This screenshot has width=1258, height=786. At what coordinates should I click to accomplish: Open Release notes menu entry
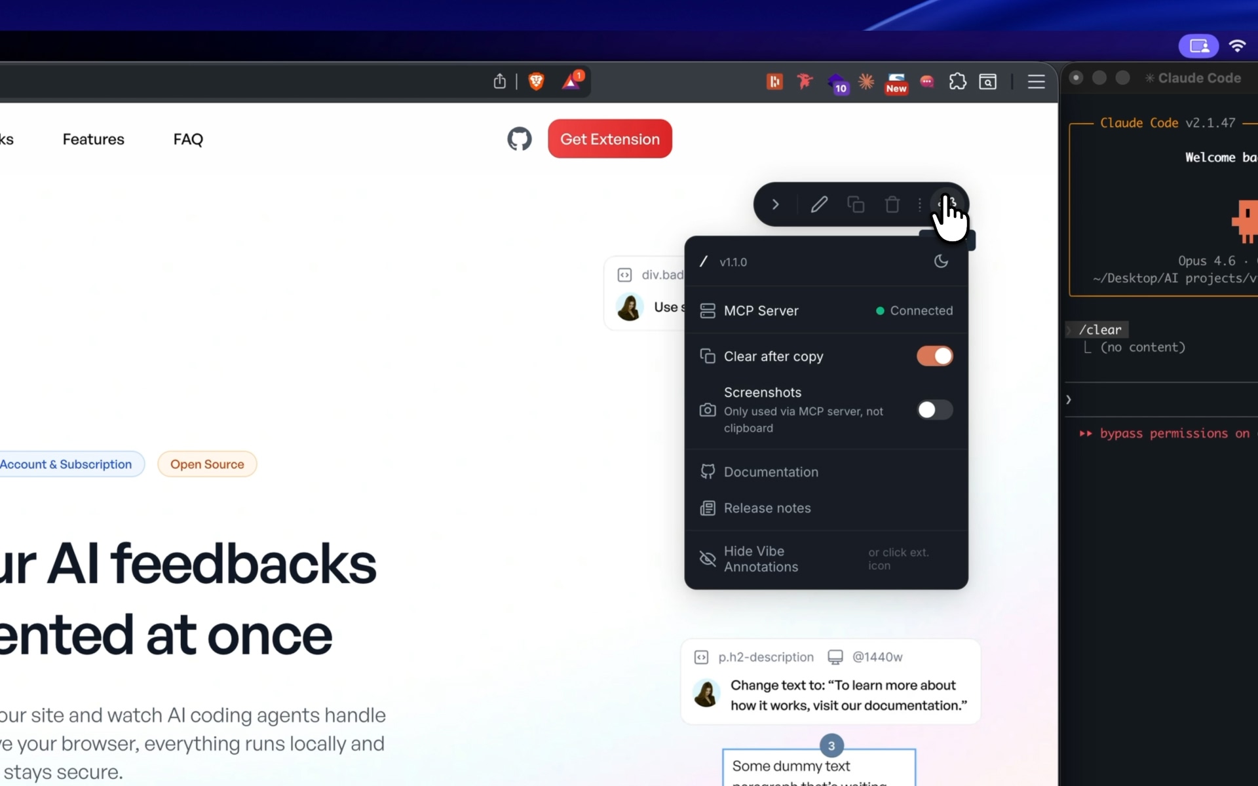(767, 508)
